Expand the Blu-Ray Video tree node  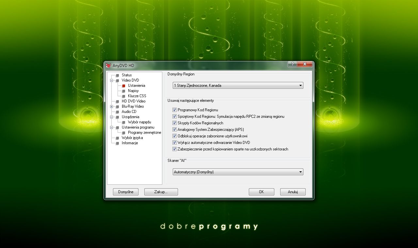pos(111,106)
